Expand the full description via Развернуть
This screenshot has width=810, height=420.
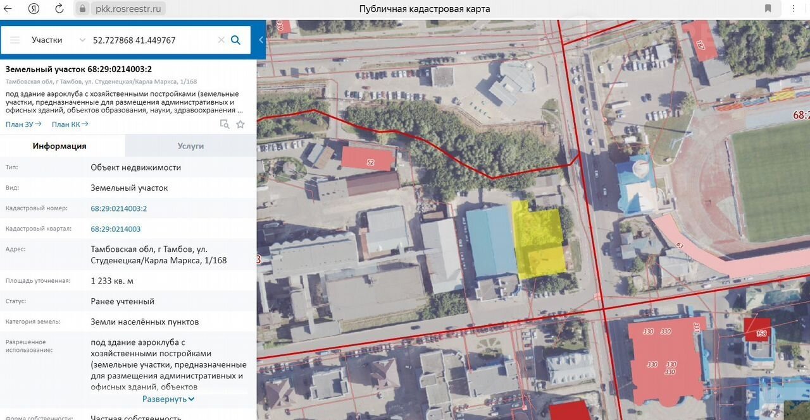pyautogui.click(x=168, y=399)
